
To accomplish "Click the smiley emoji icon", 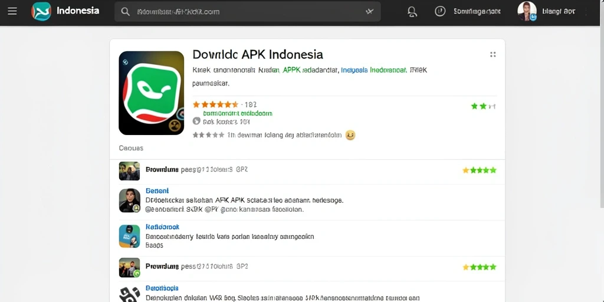I will point(350,135).
